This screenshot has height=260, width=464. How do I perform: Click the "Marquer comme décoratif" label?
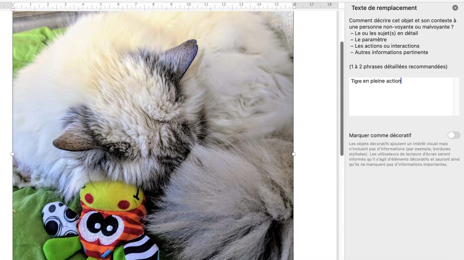point(380,135)
